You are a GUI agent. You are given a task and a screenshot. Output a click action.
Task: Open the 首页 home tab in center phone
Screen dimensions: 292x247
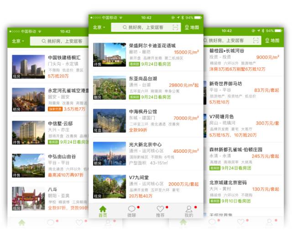103,212
